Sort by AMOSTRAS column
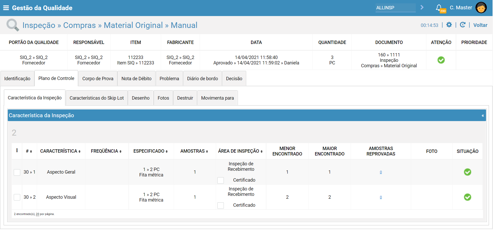Viewport: 498px width, 230px height. (194, 151)
